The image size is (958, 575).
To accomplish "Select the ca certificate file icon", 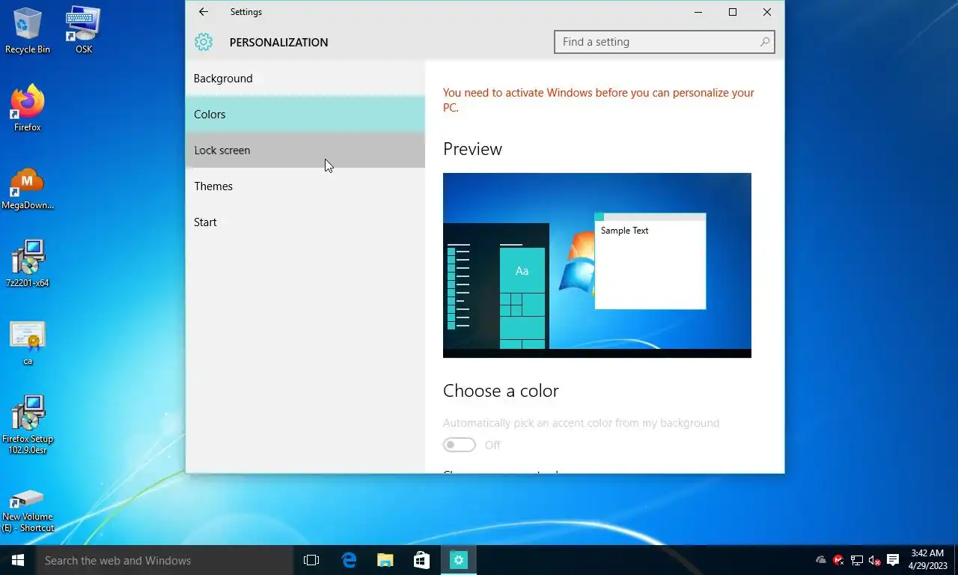I will click(28, 344).
